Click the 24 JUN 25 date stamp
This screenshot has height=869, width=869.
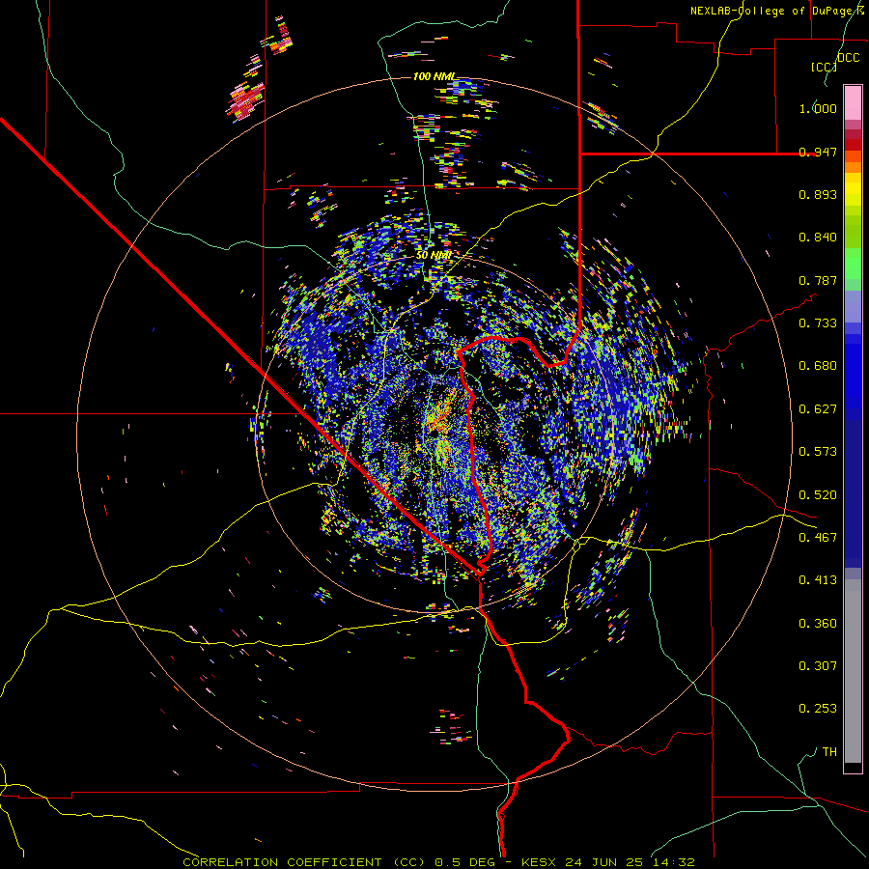click(x=603, y=862)
